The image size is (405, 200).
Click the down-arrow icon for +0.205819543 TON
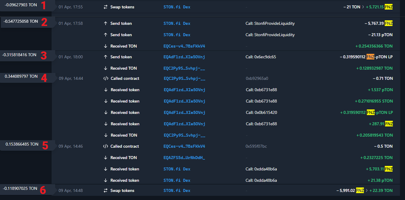[x=106, y=135]
